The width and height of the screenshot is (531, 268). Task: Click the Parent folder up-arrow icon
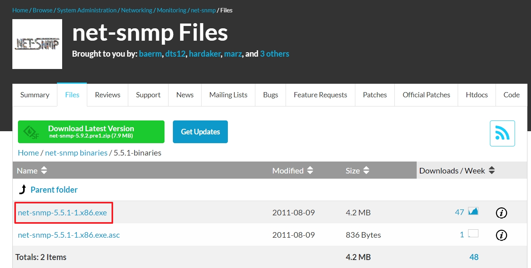[x=23, y=190]
